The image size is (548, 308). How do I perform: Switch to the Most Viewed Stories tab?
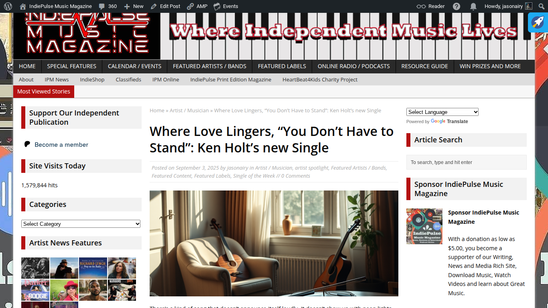pyautogui.click(x=44, y=91)
